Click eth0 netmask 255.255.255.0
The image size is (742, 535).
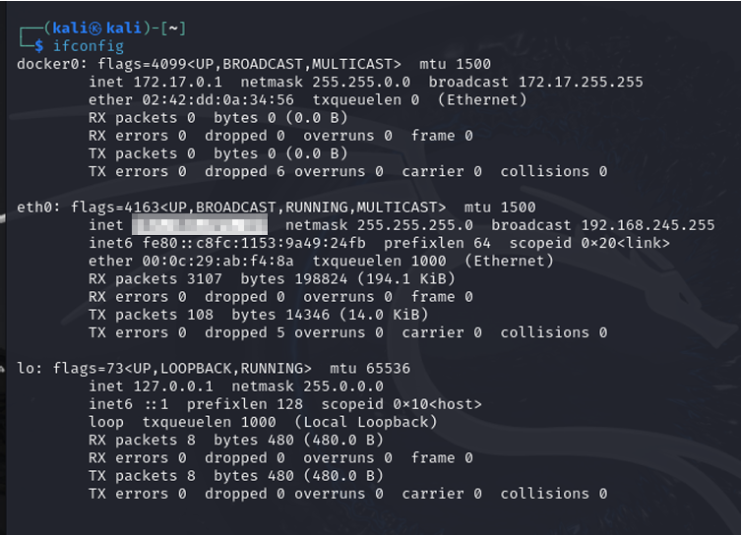(414, 225)
